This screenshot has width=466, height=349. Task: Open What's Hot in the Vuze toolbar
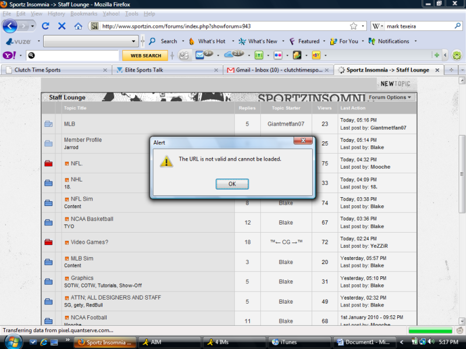point(207,41)
